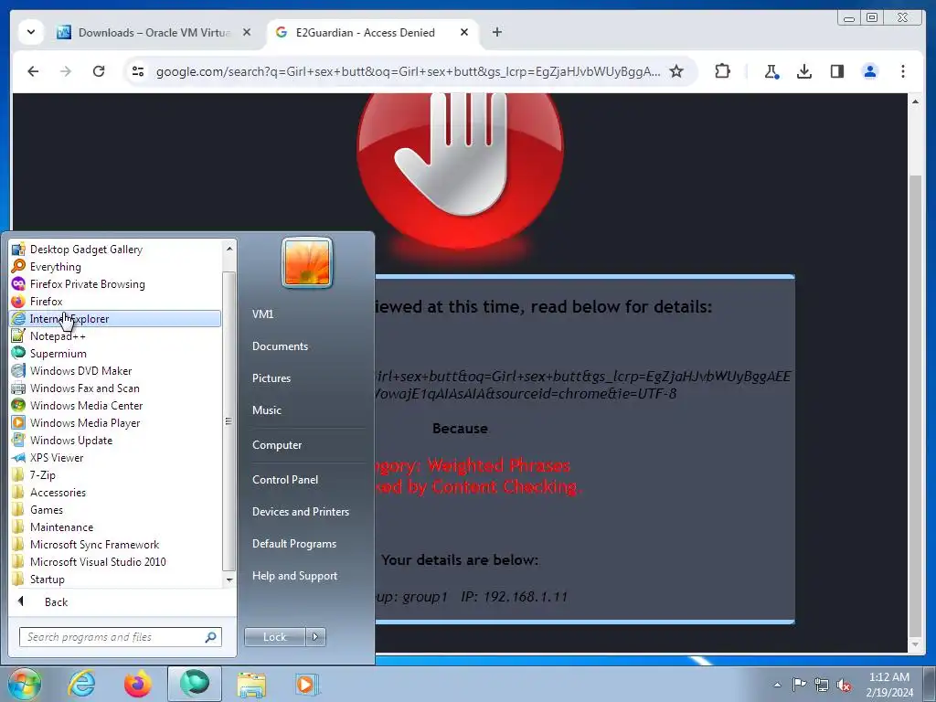This screenshot has width=936, height=702.
Task: Expand the Maintenance folder
Action: pos(115,527)
